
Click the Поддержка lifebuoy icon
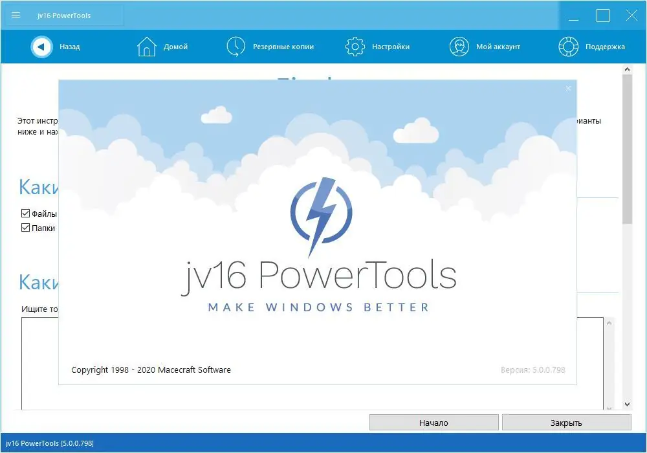(x=568, y=46)
